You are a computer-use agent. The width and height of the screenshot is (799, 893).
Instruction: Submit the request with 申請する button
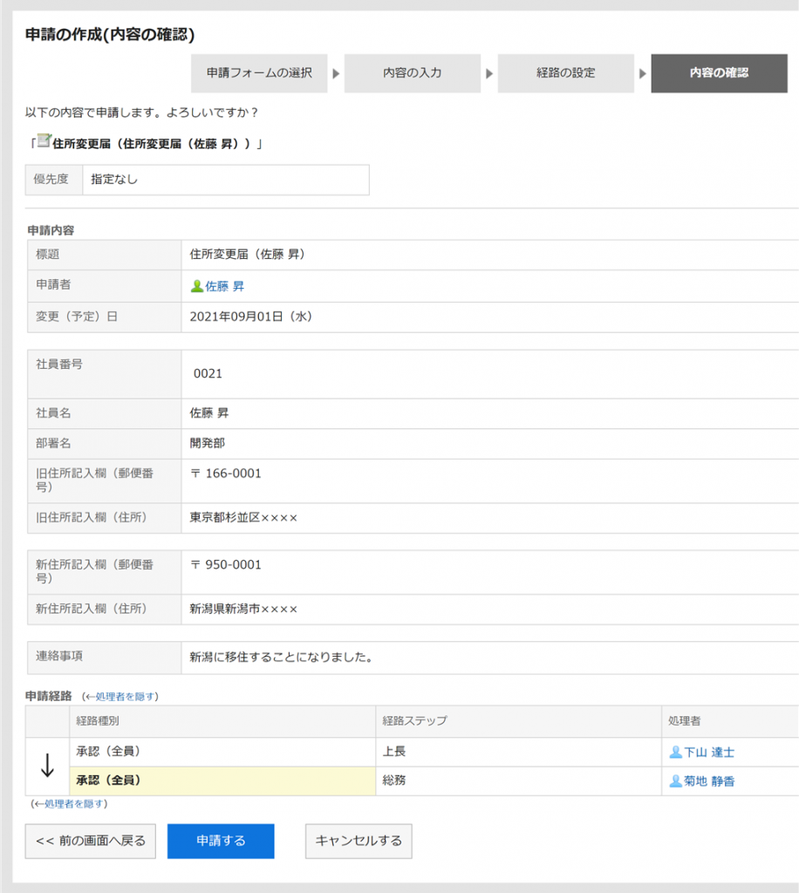(x=221, y=841)
